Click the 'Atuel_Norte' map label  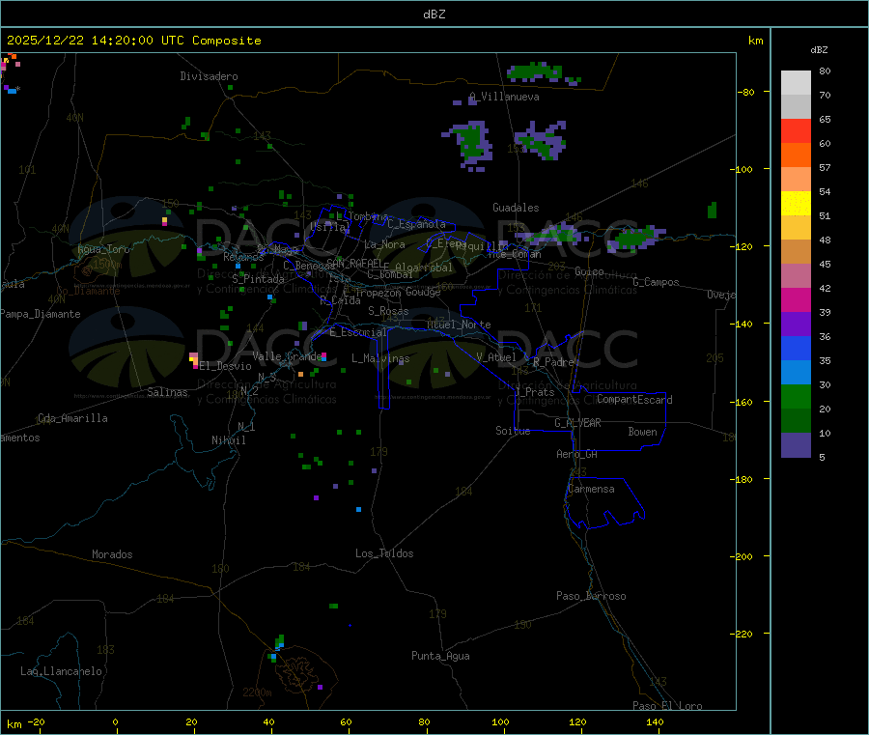[459, 325]
